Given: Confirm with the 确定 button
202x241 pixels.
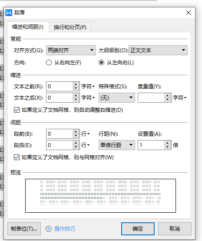Looking at the screenshot, I should (x=138, y=229).
